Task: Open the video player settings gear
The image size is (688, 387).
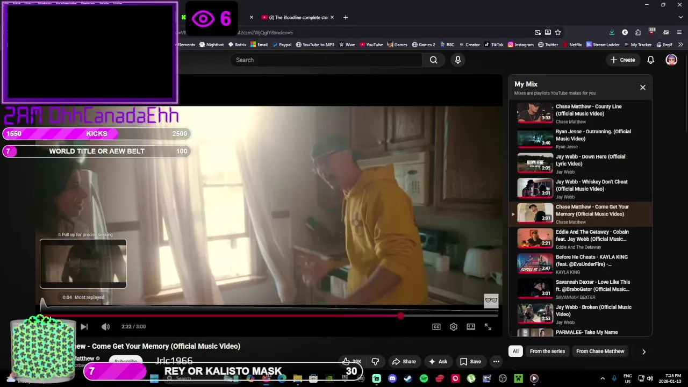Action: pyautogui.click(x=454, y=327)
